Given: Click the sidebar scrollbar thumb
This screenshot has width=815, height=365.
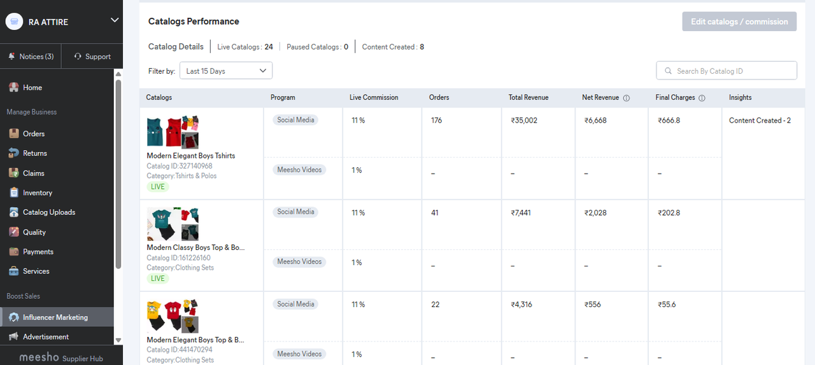Looking at the screenshot, I should [x=118, y=174].
